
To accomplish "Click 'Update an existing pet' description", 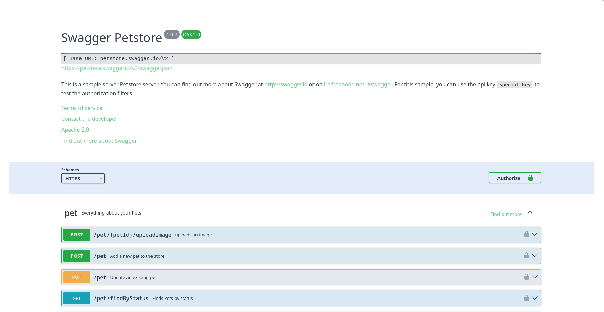I will point(133,277).
